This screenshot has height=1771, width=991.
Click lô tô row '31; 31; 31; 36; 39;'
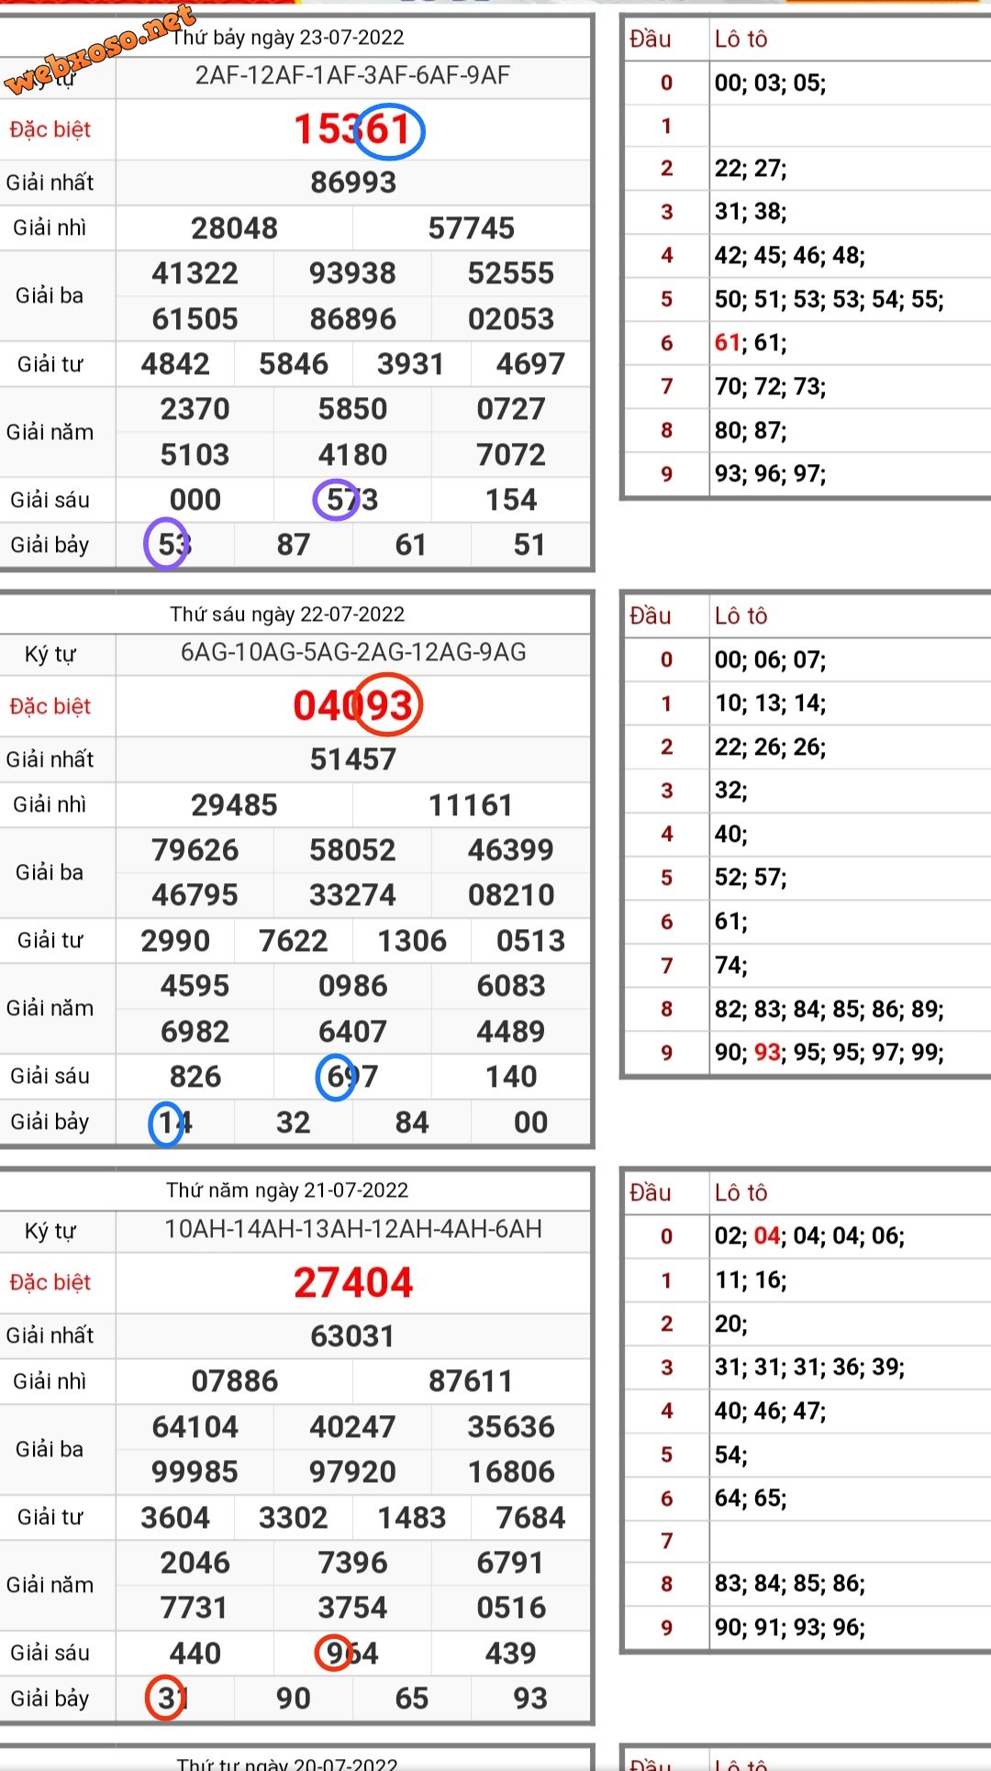[809, 1367]
